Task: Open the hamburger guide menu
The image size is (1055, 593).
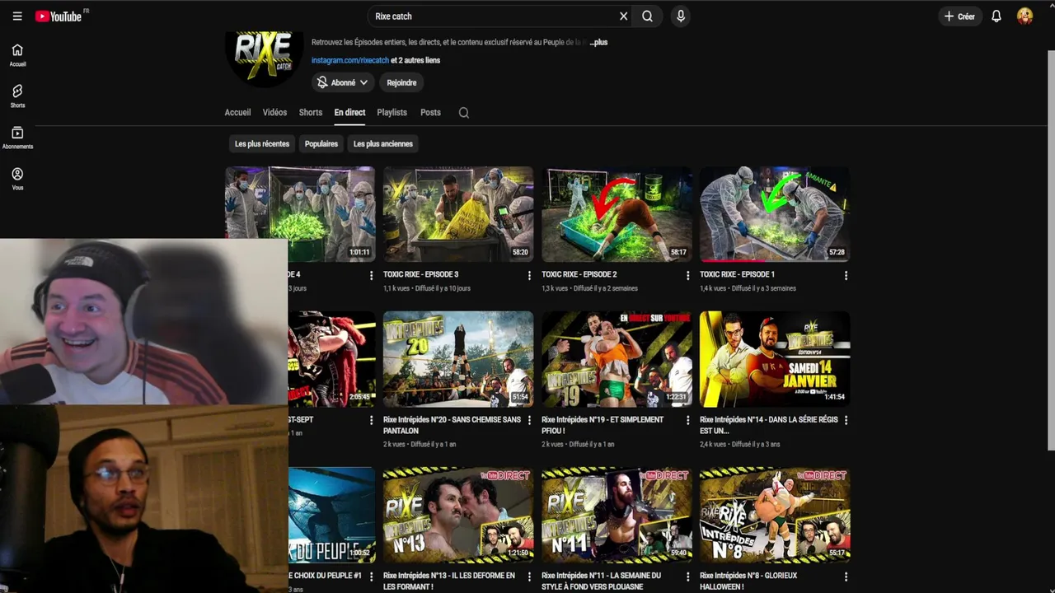Action: (x=17, y=16)
